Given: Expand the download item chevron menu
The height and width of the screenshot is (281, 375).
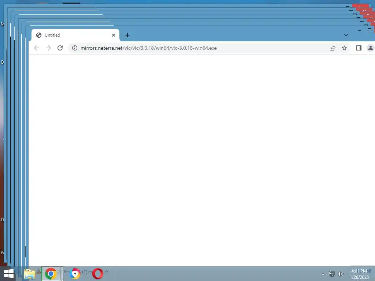Looking at the screenshot, I should click(x=107, y=272).
